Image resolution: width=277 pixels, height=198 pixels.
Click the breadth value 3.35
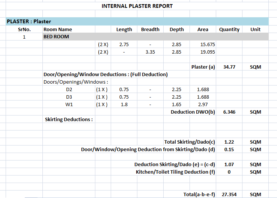click(150, 52)
